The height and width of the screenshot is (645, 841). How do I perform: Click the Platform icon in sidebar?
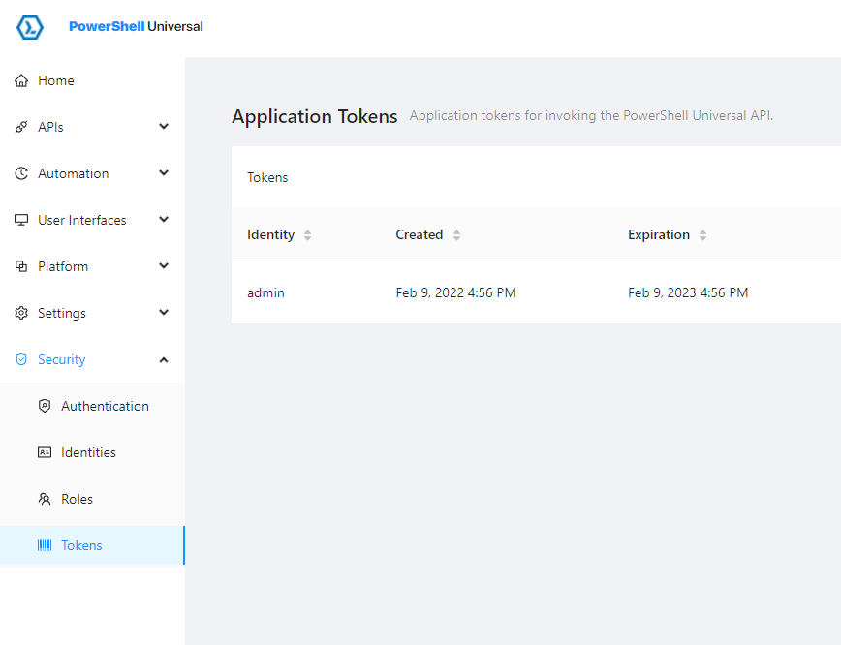tap(21, 266)
